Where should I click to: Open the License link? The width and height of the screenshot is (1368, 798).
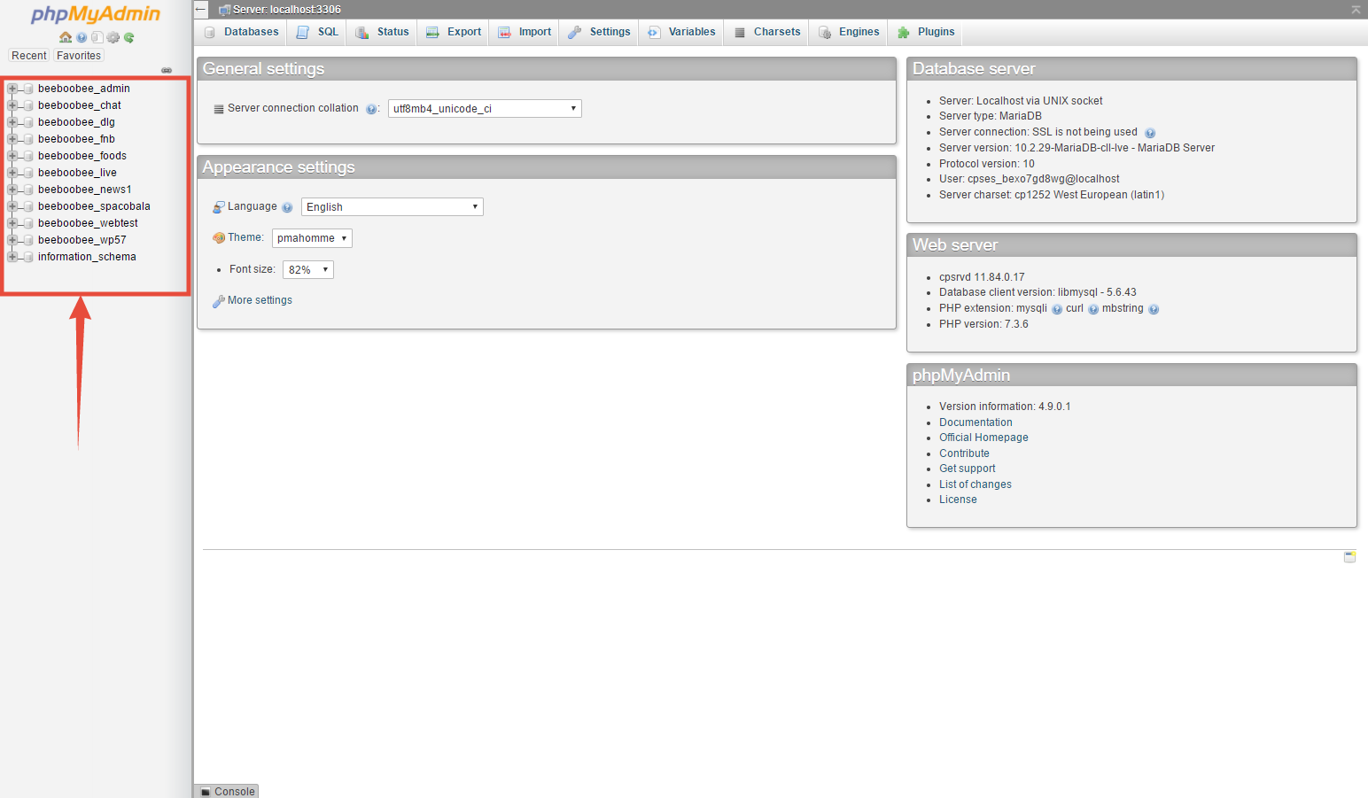958,500
